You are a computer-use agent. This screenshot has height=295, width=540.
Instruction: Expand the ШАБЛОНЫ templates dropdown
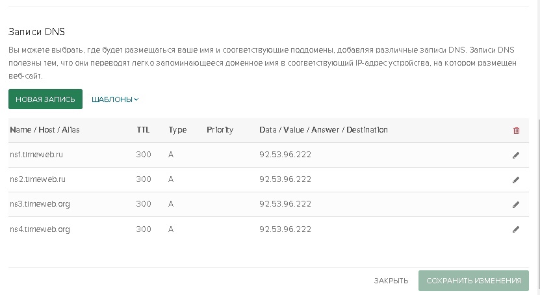pyautogui.click(x=116, y=99)
